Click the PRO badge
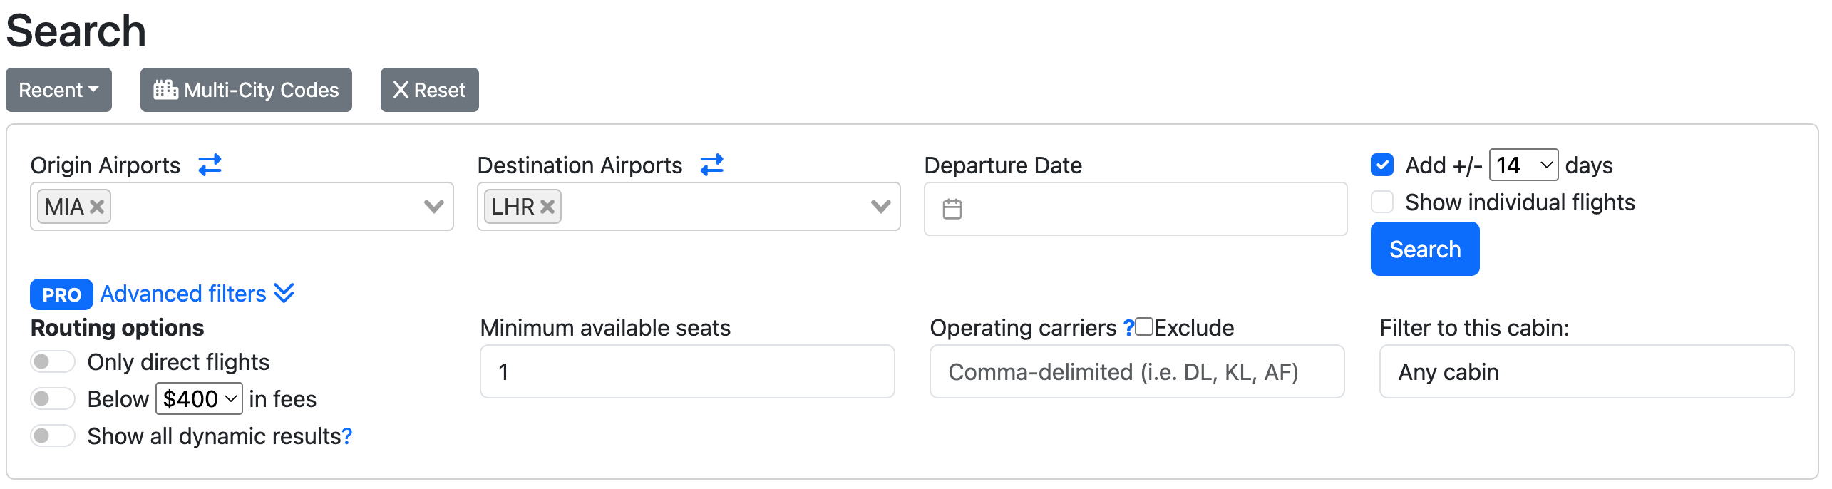This screenshot has height=489, width=1832. coord(61,294)
